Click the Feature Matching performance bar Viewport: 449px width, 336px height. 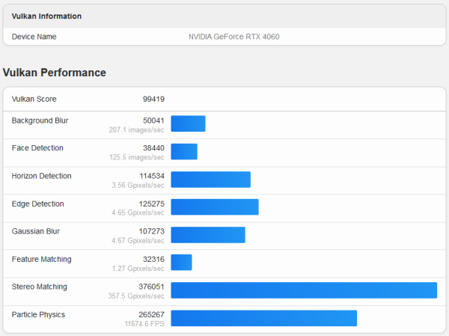click(181, 263)
